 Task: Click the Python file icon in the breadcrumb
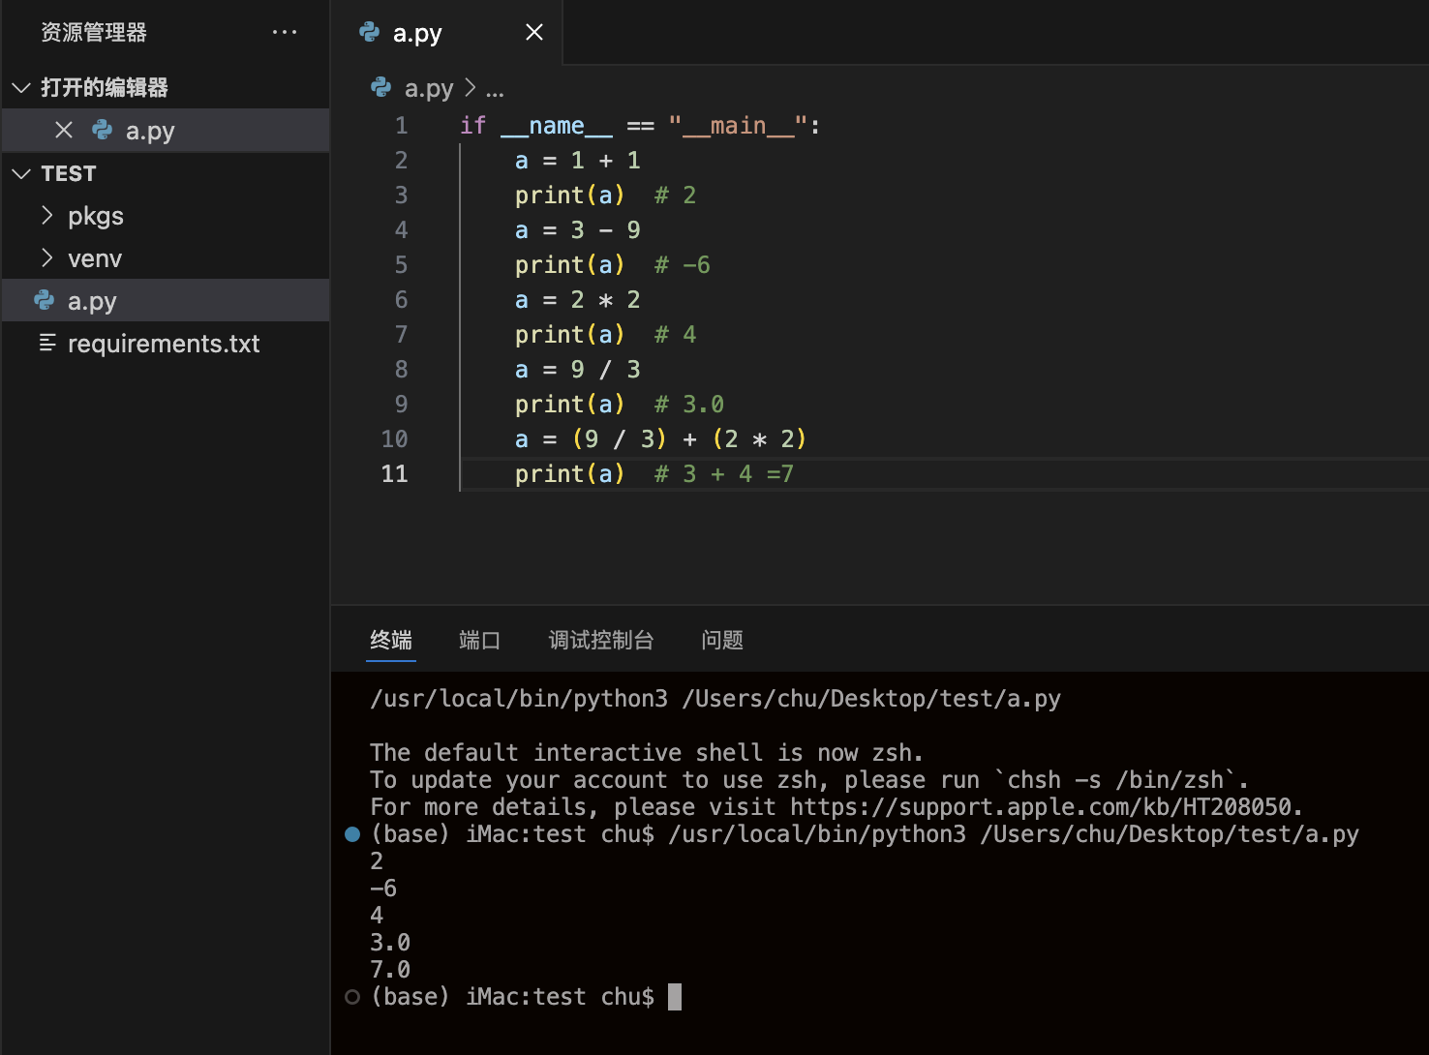[380, 88]
